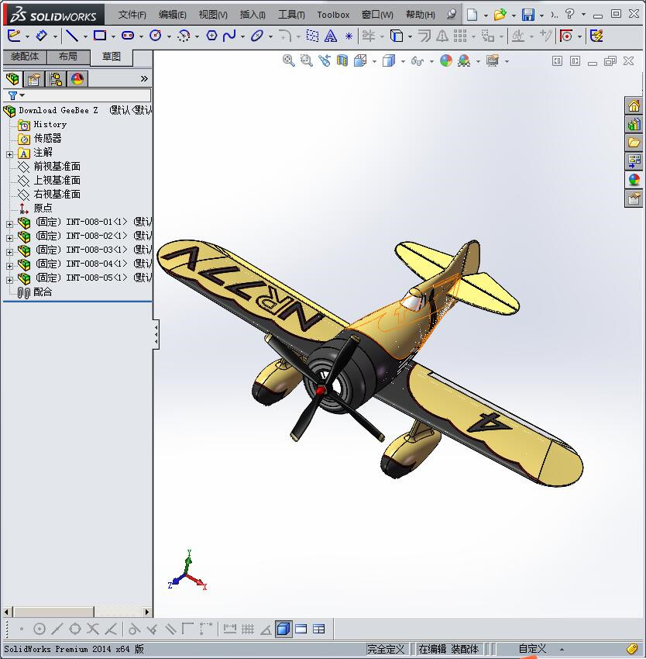
Task: Click the Section View icon
Action: tap(342, 60)
